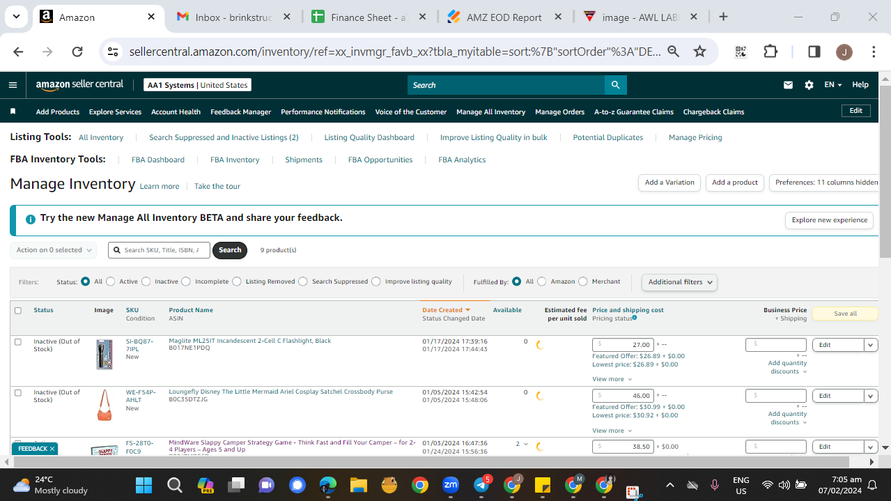Toggle the Chrome side panel icon
891x501 pixels.
point(814,52)
